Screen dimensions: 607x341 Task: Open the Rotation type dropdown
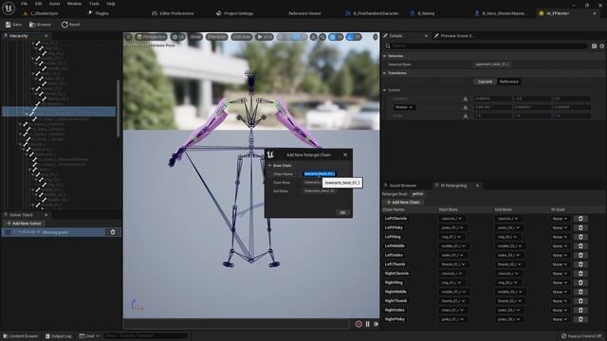coord(404,107)
